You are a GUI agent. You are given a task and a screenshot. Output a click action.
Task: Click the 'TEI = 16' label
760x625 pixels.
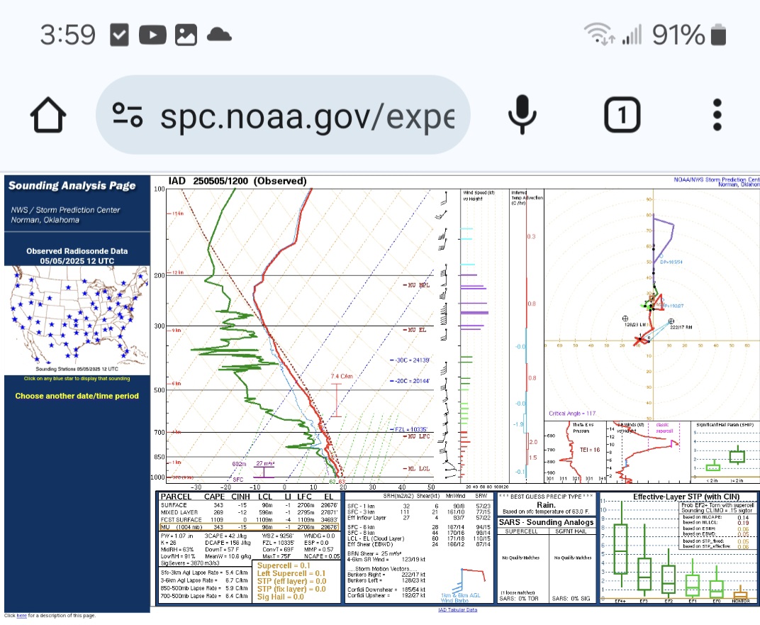590,450
